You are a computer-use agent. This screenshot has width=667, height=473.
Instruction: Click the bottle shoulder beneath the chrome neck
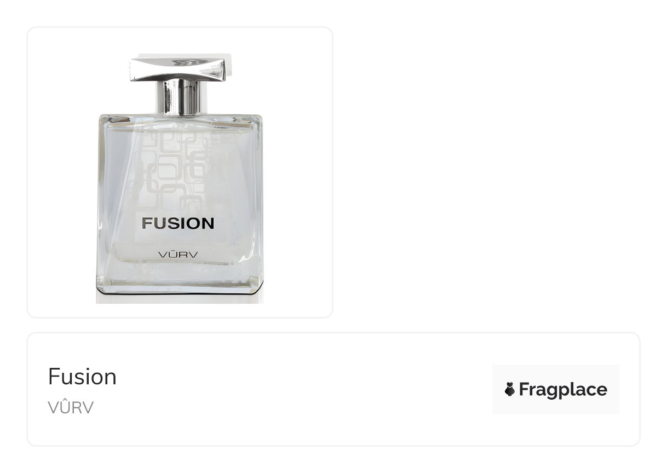(180, 120)
